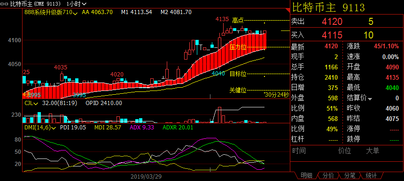Image resolution: width=404 pixels, height=181 pixels.
Task: Click the 高点 label on chart
Action: (x=238, y=20)
